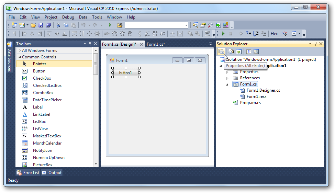Open the Debug menu

68,17
